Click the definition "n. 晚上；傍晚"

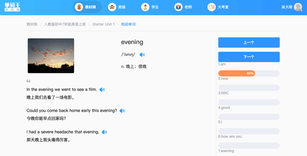[x=134, y=67]
